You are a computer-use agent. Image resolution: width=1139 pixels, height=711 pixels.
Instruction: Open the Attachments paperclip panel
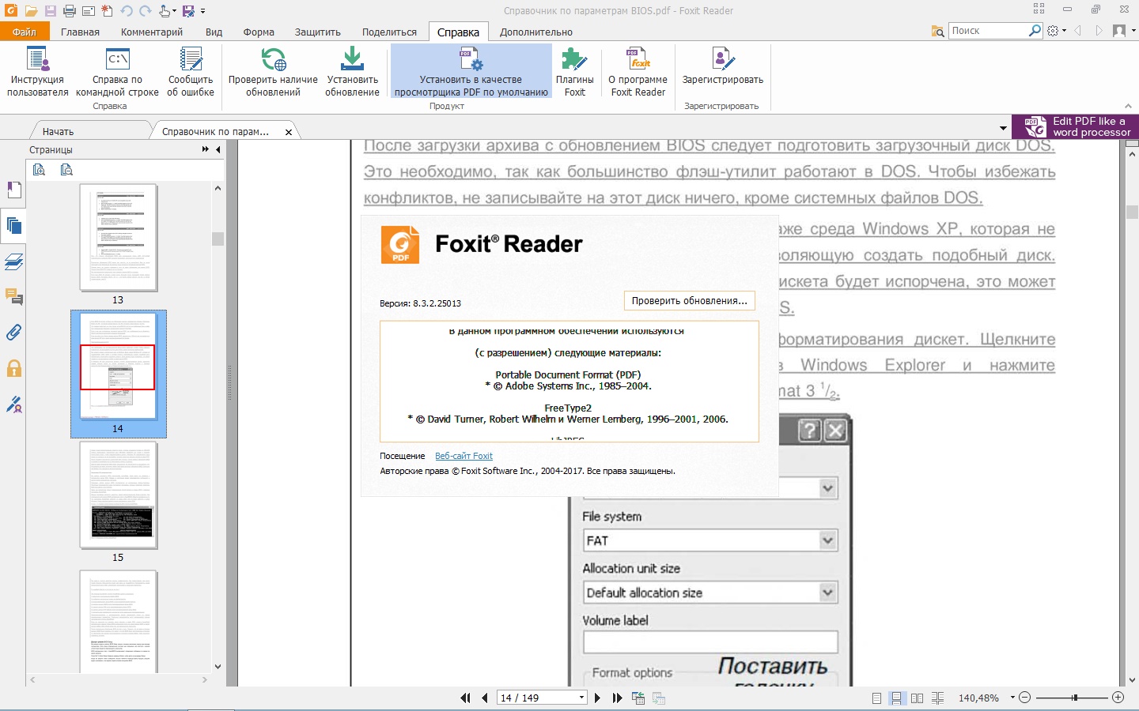tap(13, 333)
